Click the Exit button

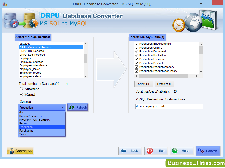[x=156, y=151]
